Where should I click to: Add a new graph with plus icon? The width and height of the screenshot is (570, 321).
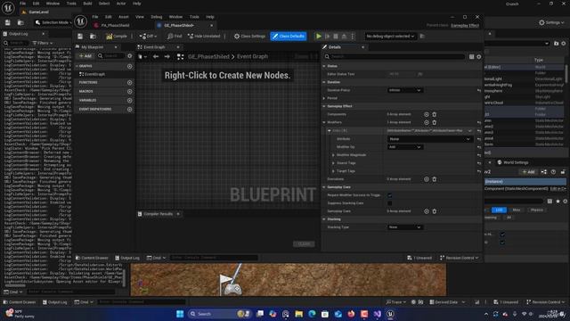[x=130, y=66]
